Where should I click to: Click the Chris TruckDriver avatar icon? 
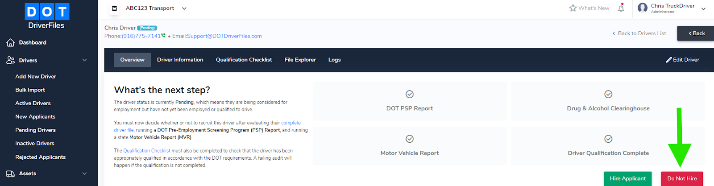(643, 8)
